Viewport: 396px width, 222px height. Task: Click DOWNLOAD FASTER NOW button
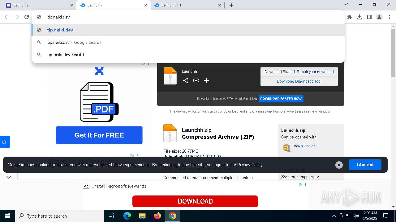(281, 99)
